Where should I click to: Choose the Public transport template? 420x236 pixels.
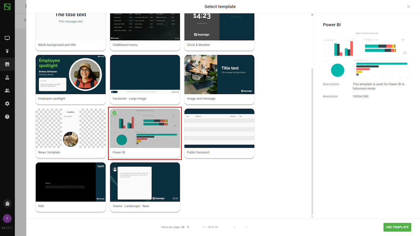pyautogui.click(x=219, y=133)
